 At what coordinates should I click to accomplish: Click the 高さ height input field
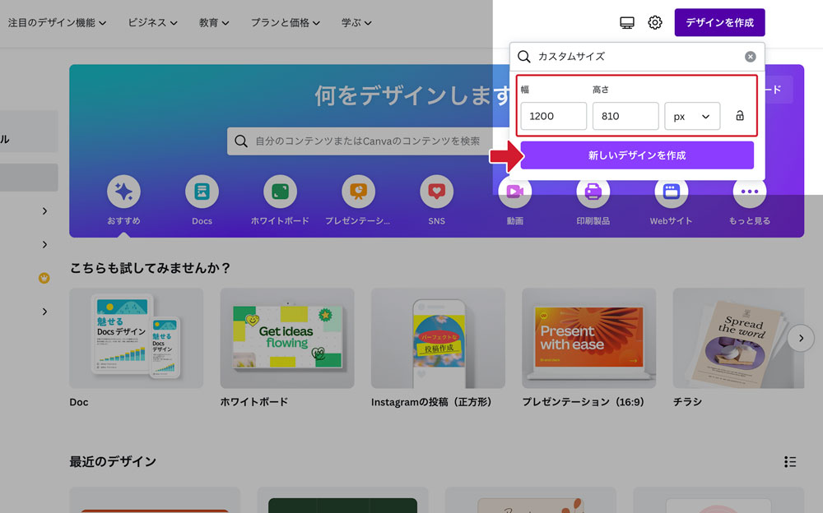625,116
